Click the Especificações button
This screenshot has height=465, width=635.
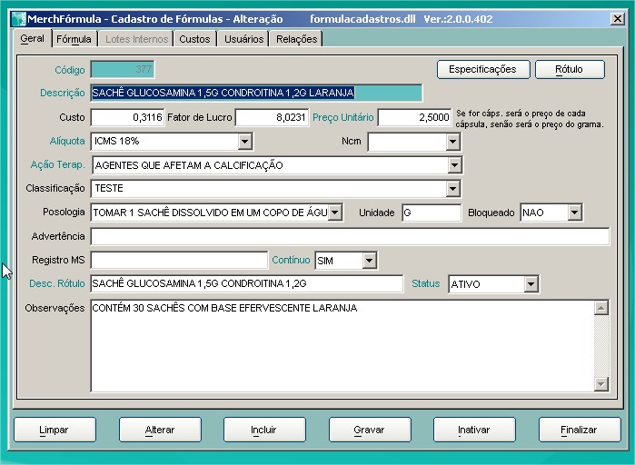pos(482,69)
